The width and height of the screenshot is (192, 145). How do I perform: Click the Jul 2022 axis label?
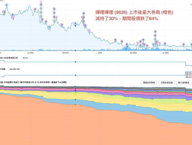pos(165,53)
